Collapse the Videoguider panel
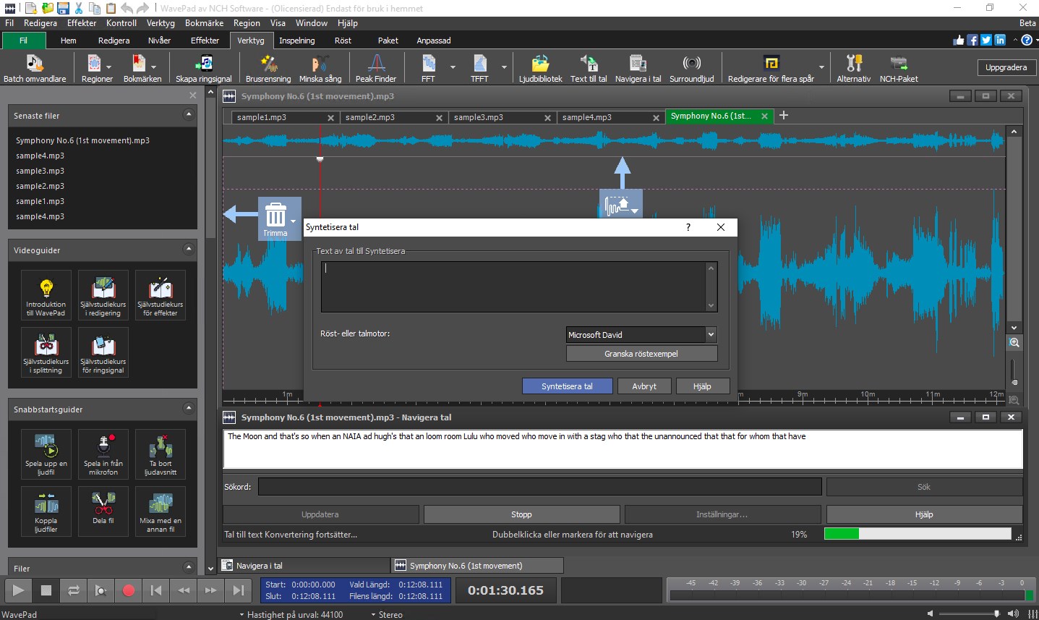This screenshot has width=1039, height=620. [189, 250]
